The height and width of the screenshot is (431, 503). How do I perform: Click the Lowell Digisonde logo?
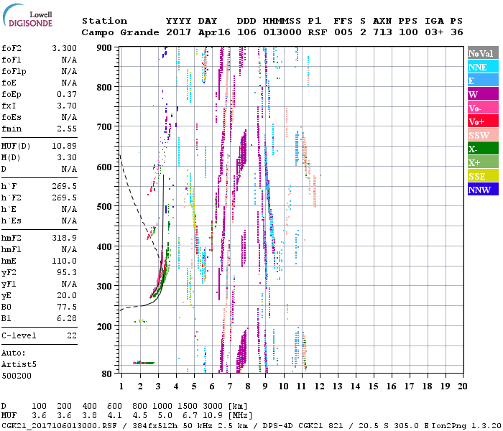click(x=27, y=16)
